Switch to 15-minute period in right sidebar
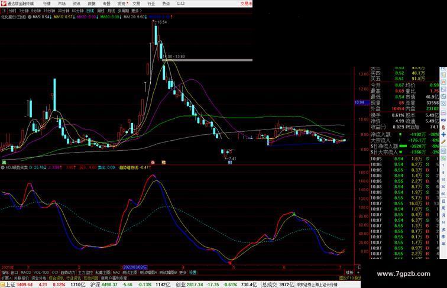 tap(443, 180)
